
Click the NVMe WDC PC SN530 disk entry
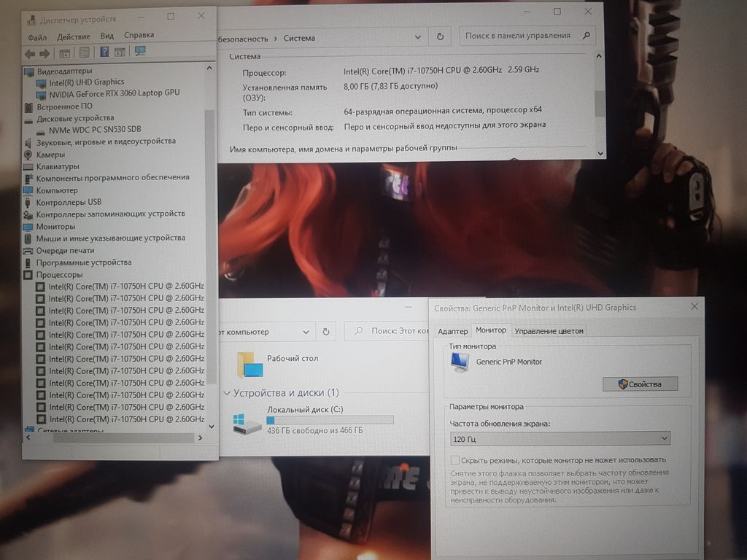click(x=94, y=129)
